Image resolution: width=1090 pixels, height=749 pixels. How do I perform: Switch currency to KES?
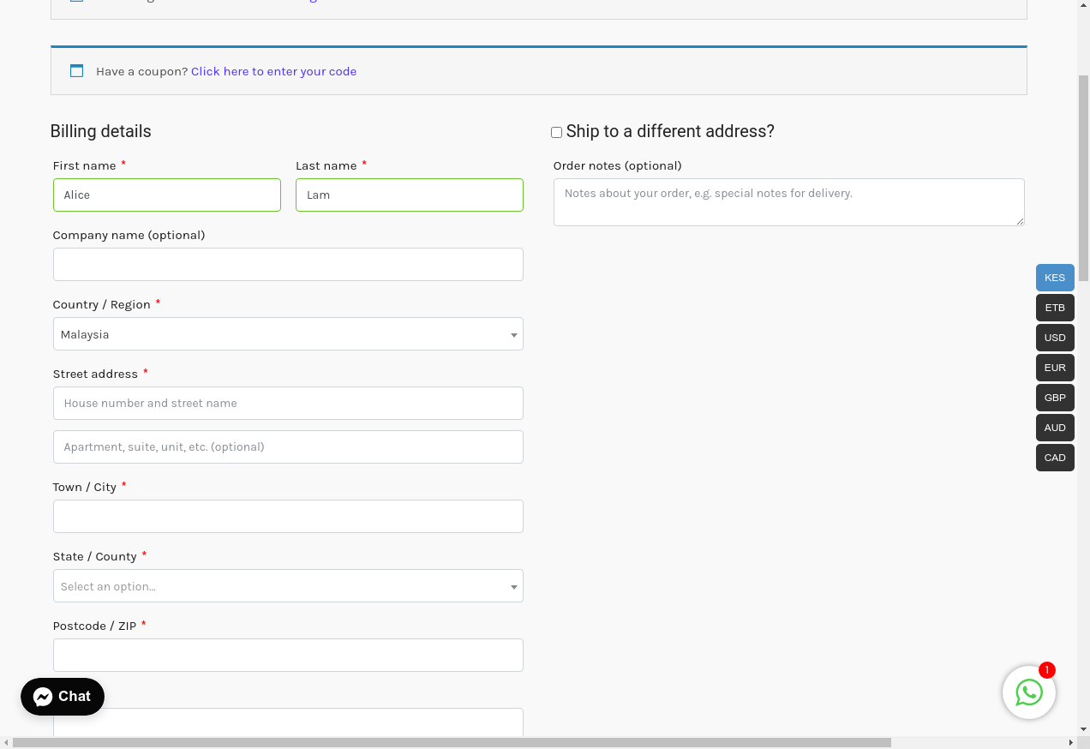click(1054, 278)
